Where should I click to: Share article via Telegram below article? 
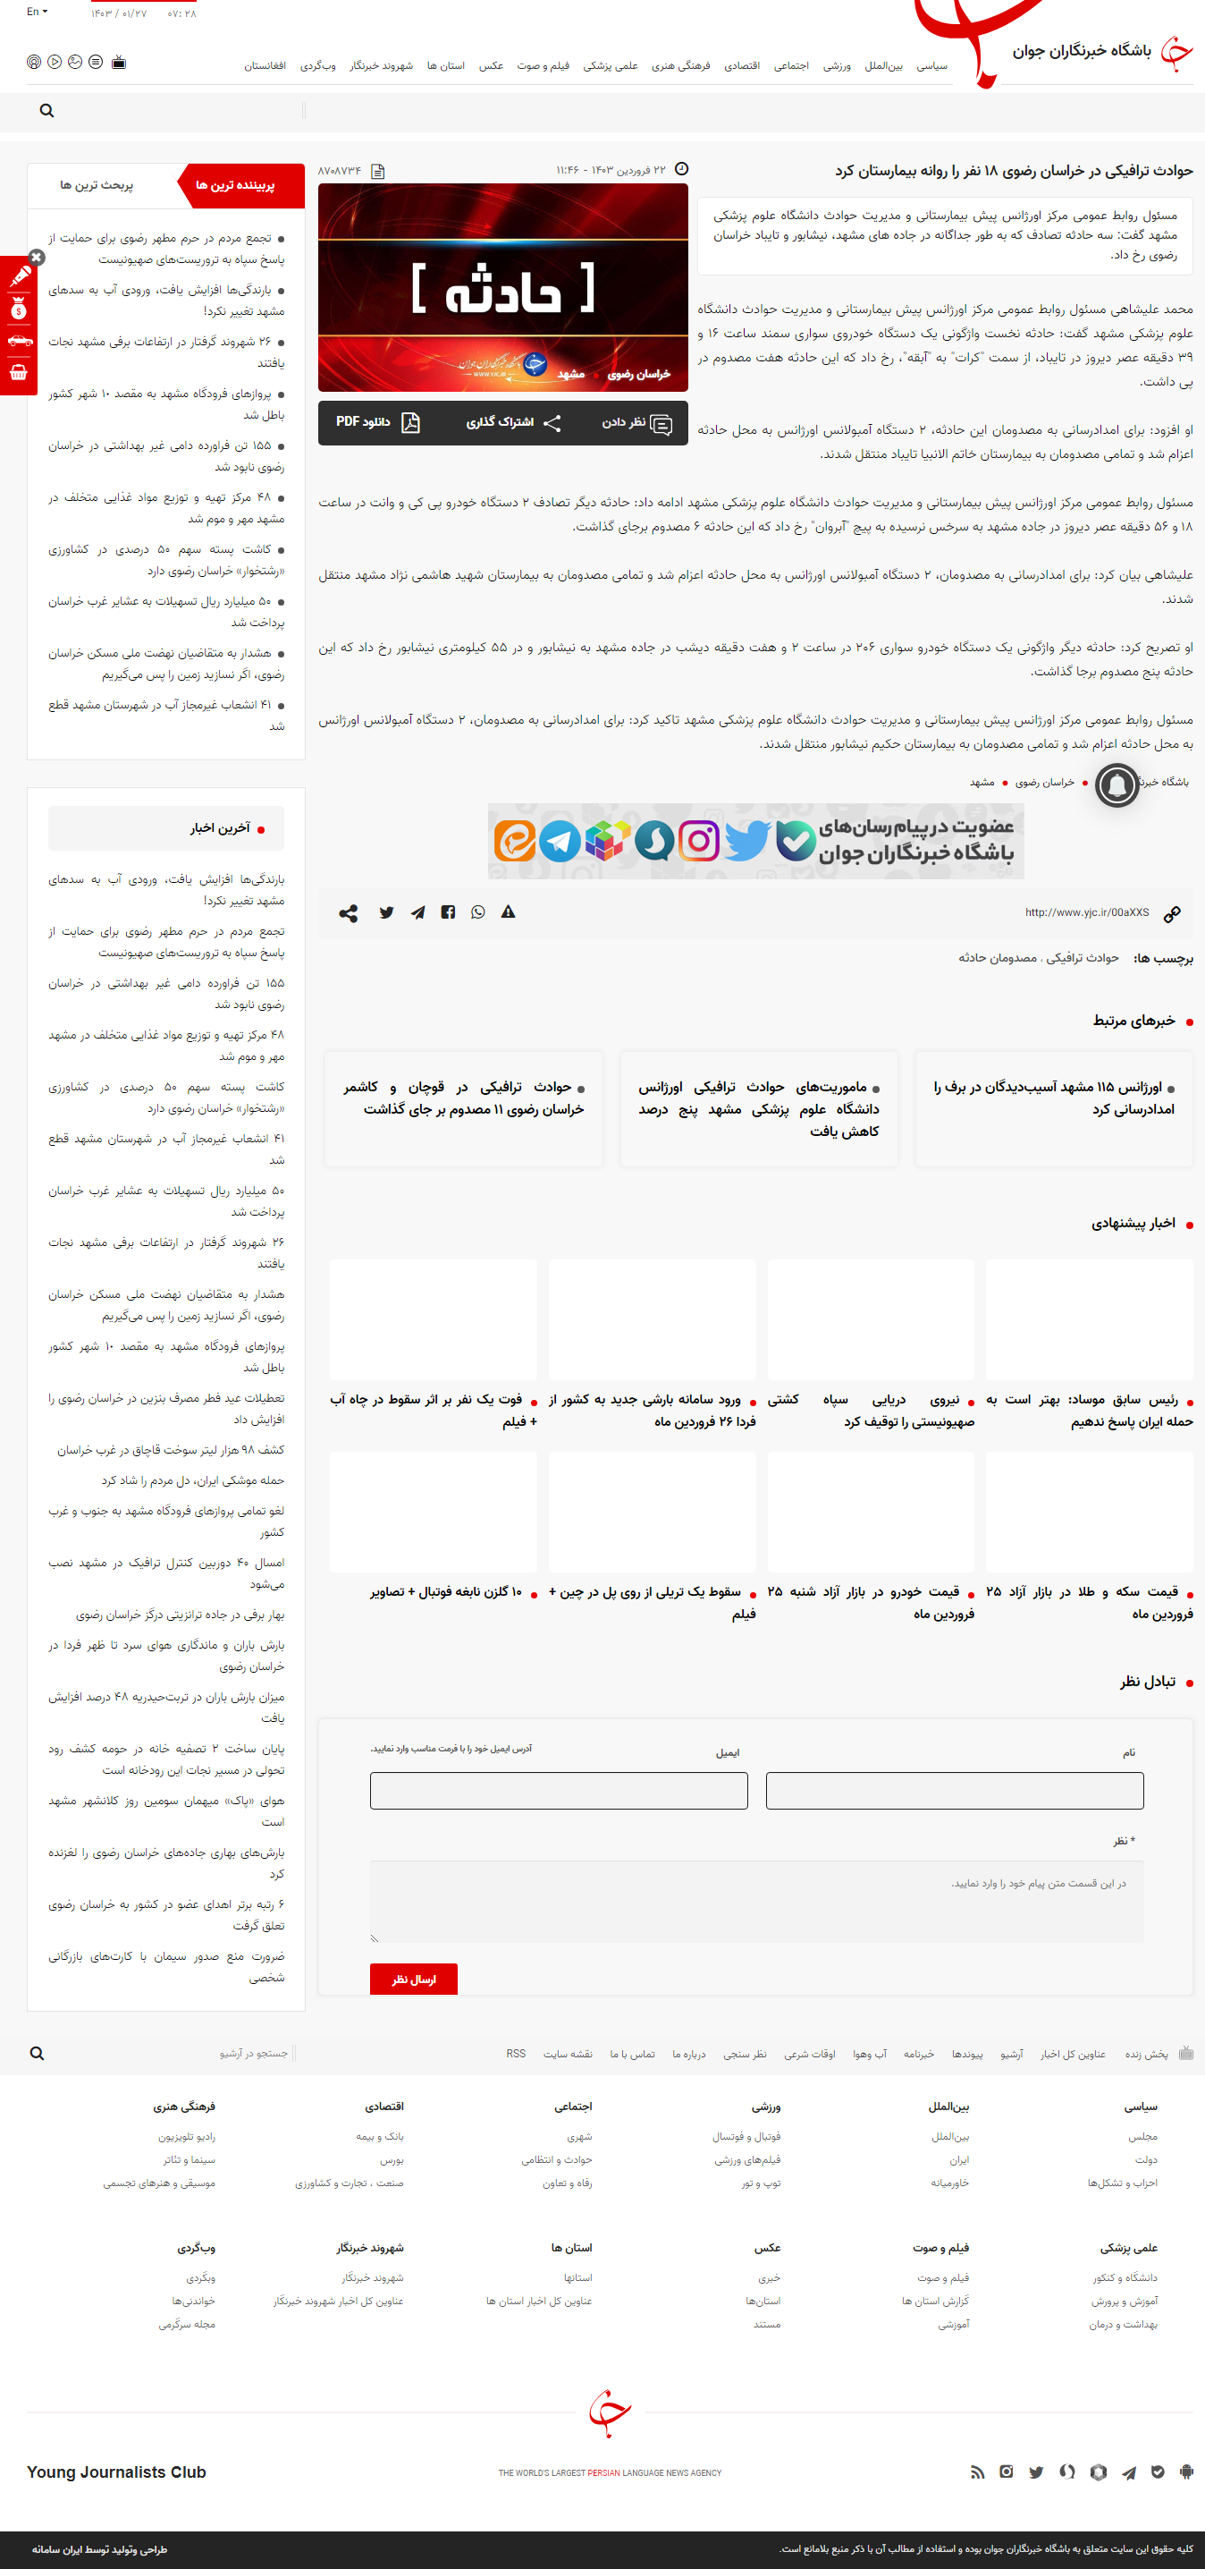(417, 912)
